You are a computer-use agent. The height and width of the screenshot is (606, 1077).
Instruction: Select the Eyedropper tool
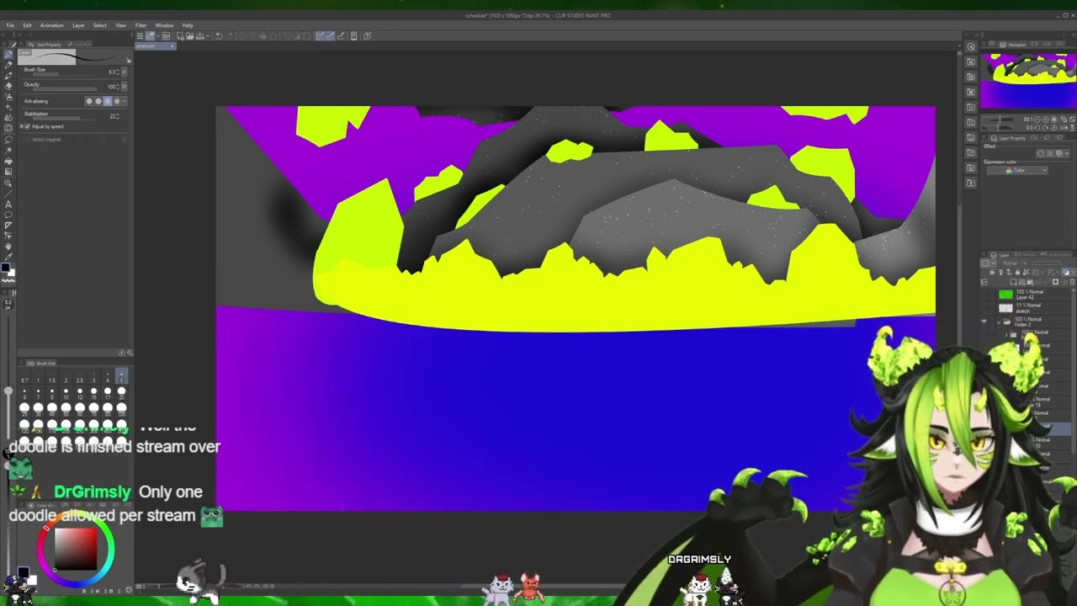click(8, 257)
